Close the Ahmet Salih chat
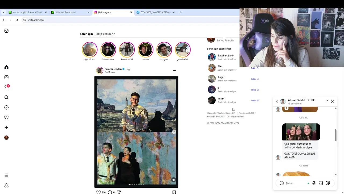This screenshot has width=344, height=194. click(333, 102)
